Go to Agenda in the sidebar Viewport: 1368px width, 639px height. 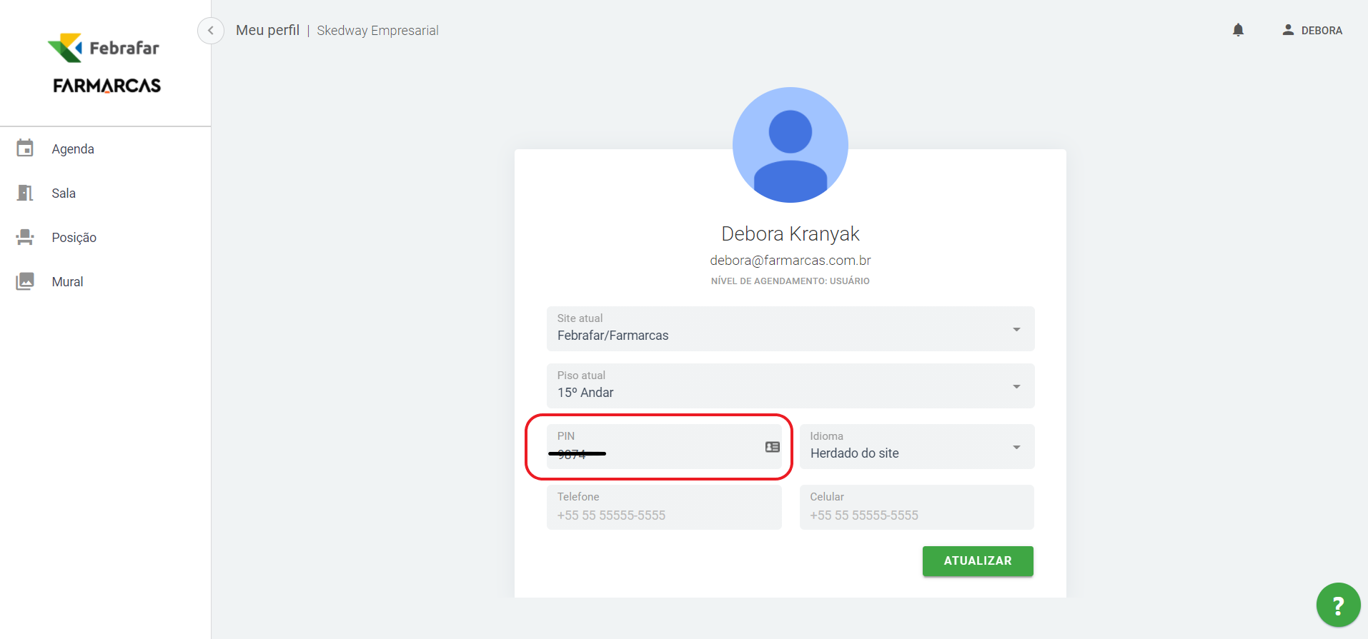73,149
